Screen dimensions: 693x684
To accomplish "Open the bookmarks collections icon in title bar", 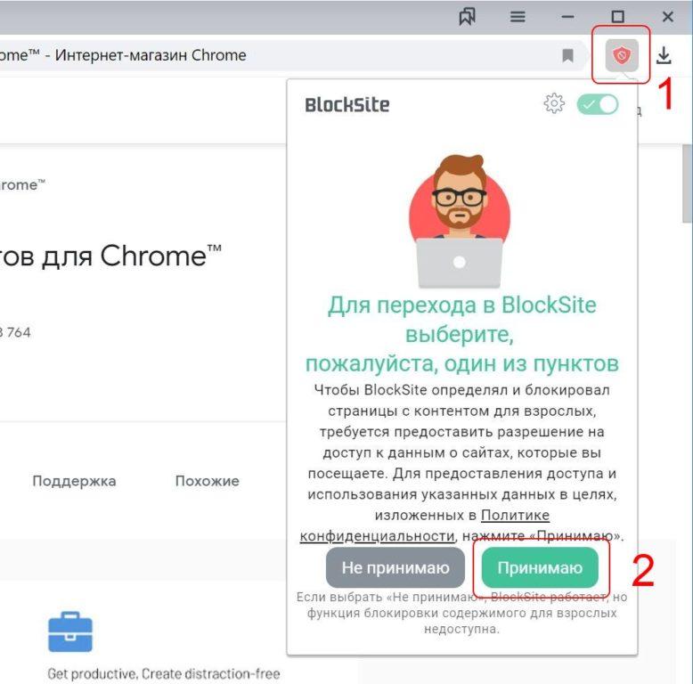I will [467, 17].
